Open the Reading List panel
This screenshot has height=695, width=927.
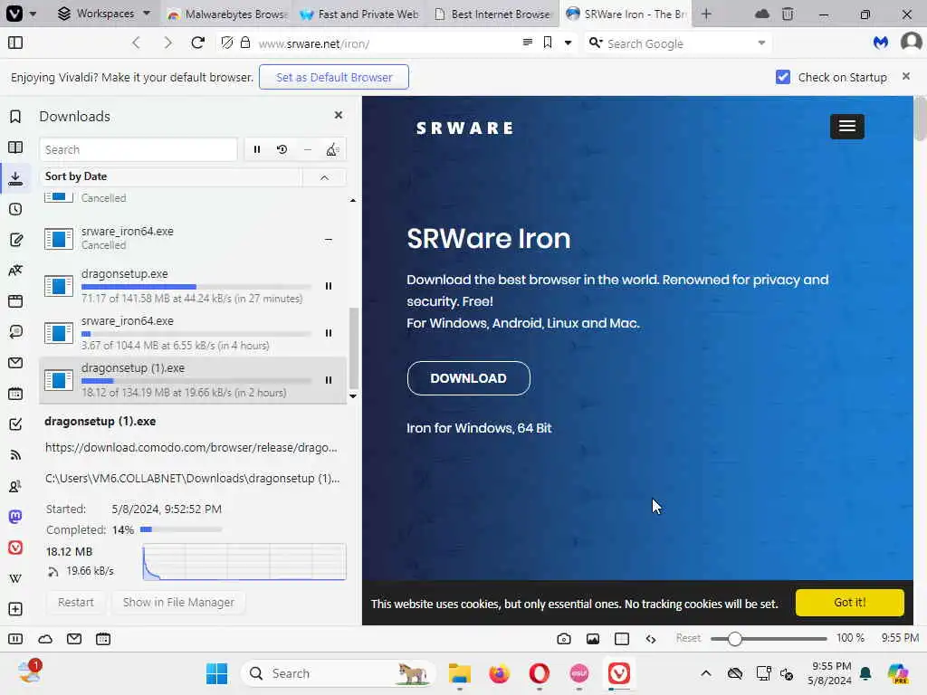[15, 148]
